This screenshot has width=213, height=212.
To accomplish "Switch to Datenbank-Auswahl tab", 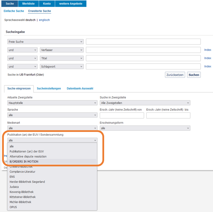I will pos(80,89).
